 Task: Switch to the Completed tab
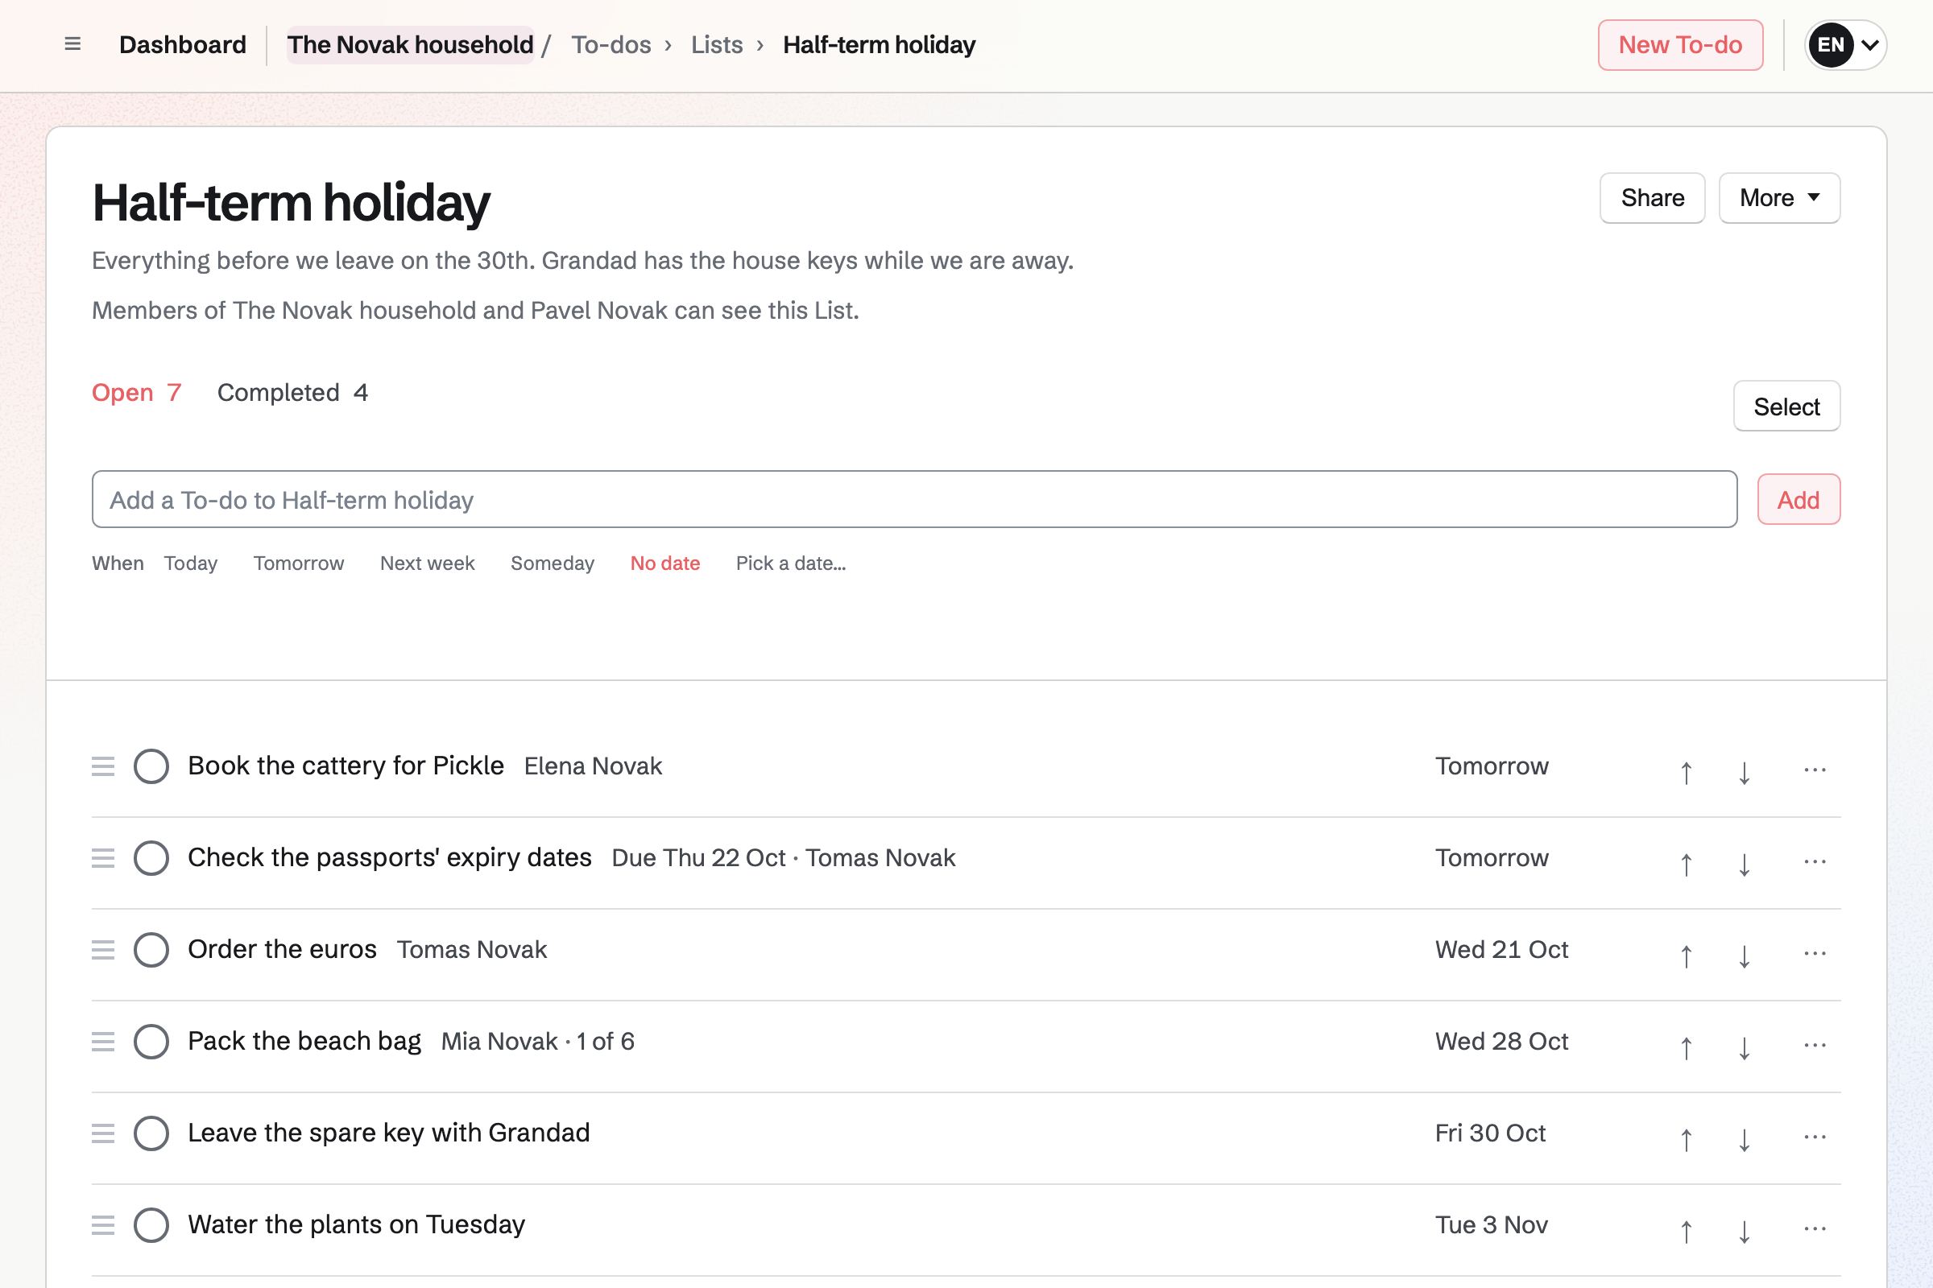pos(292,393)
